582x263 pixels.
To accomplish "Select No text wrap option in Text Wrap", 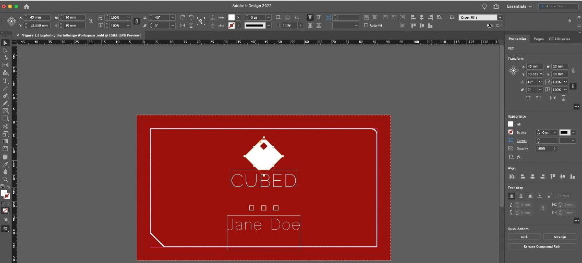I will click(x=512, y=196).
